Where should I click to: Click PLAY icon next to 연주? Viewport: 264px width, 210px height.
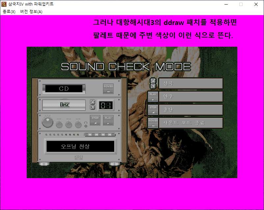pos(153,97)
